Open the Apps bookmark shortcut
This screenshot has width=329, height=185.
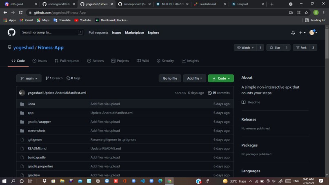click(x=10, y=20)
